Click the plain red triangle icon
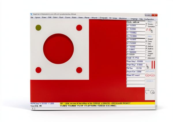Viewport: 173px width, 122px height. point(147,30)
